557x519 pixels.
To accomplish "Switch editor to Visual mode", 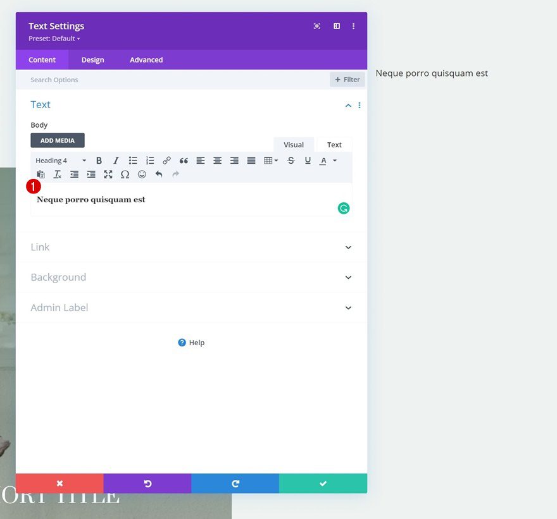I will click(293, 144).
